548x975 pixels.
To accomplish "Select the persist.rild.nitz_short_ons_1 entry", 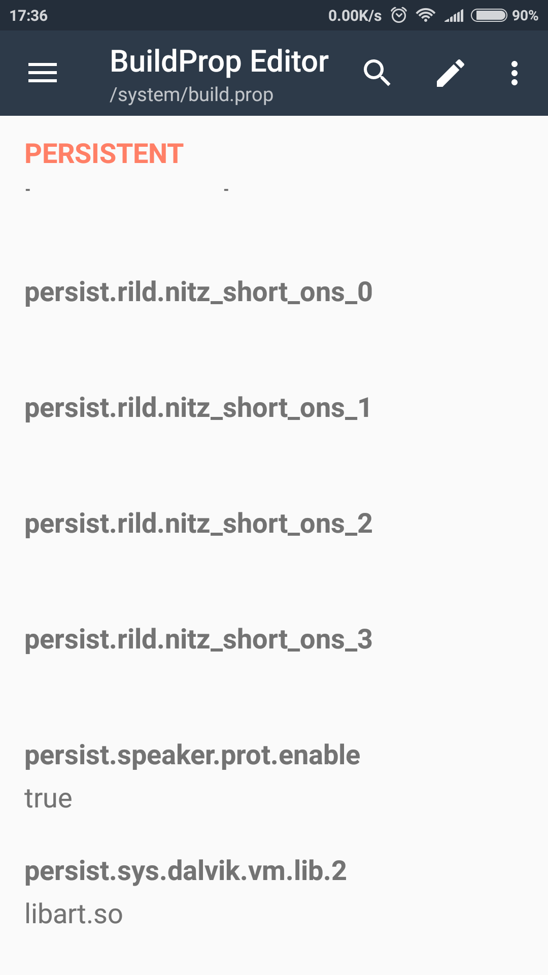I will pyautogui.click(x=198, y=408).
